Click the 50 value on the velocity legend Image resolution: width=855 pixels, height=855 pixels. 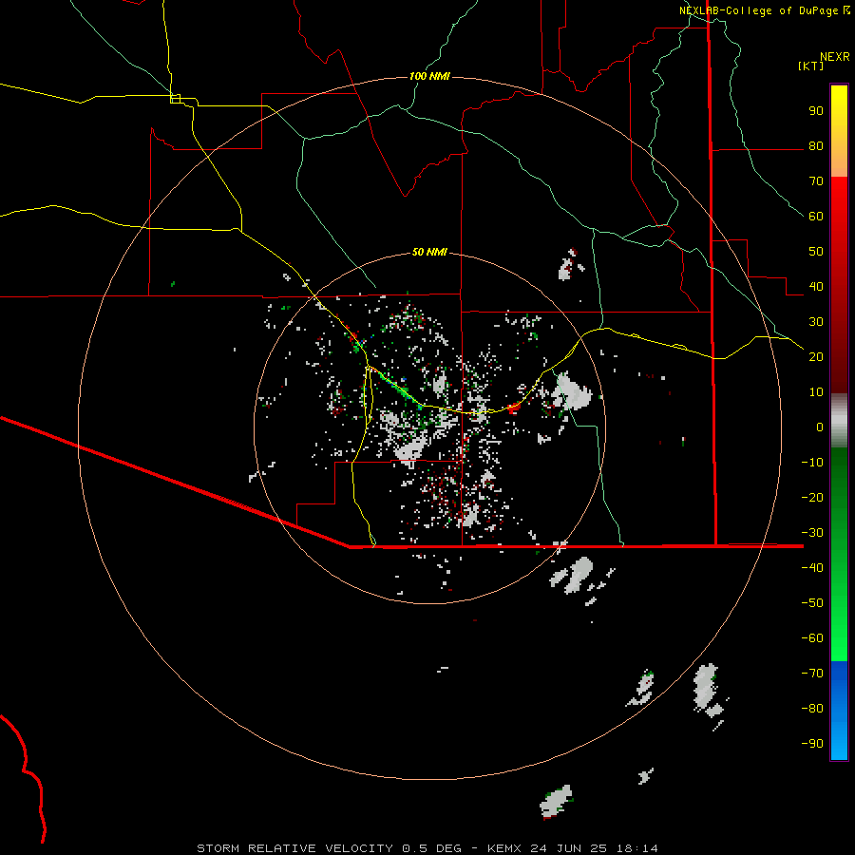click(x=816, y=252)
